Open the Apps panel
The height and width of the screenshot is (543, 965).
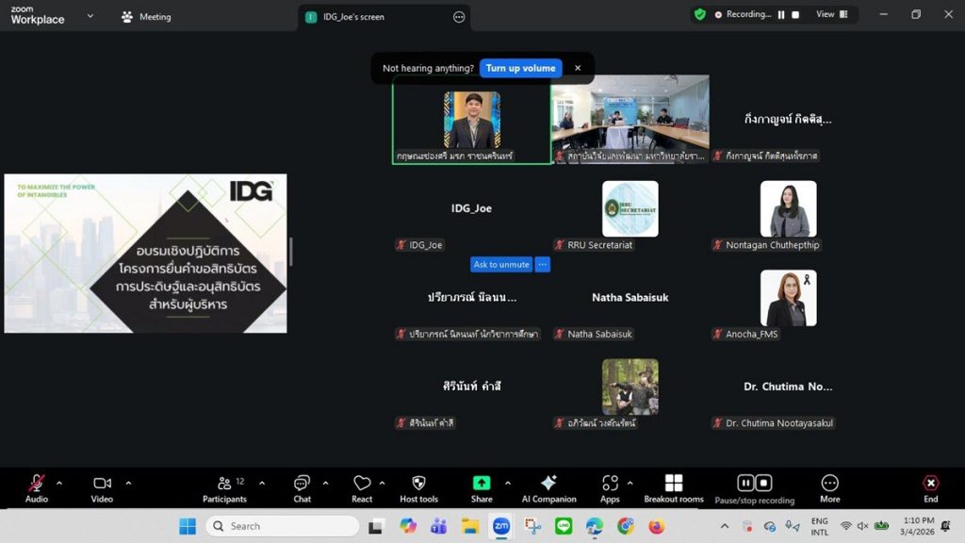pyautogui.click(x=610, y=487)
